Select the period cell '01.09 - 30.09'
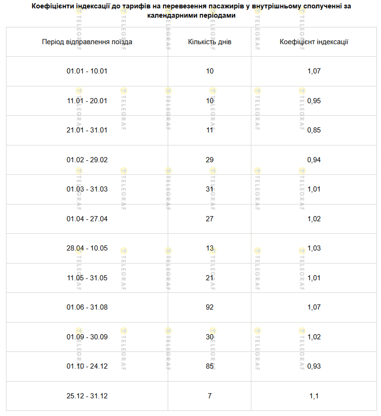The height and width of the screenshot is (416, 381). click(87, 337)
